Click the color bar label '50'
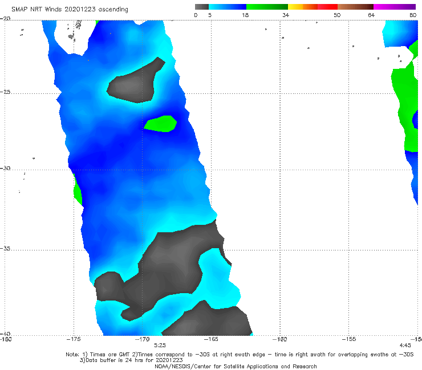The image size is (422, 370). (337, 15)
